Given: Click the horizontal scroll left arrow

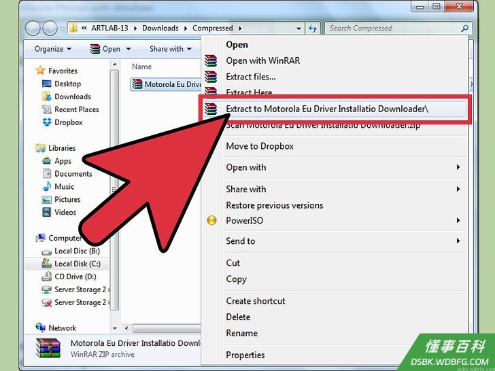Looking at the screenshot, I should pyautogui.click(x=126, y=328).
